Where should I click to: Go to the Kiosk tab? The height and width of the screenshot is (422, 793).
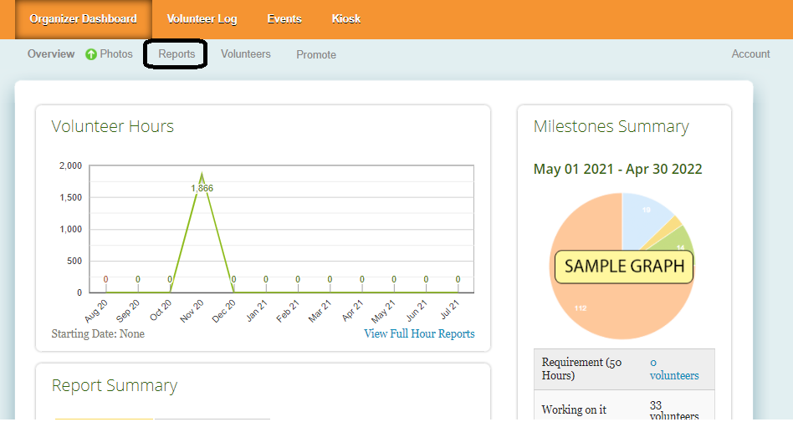pos(346,19)
